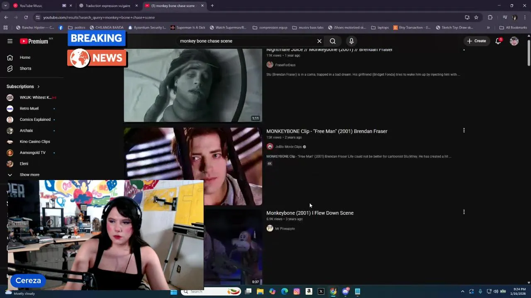
Task: Open the Chrome extensions puzzle icon
Action: pos(490,17)
